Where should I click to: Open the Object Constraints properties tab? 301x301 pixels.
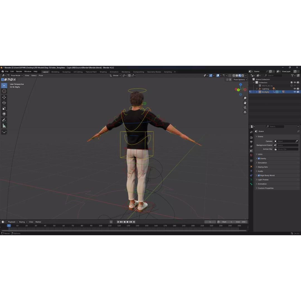pos(251,175)
